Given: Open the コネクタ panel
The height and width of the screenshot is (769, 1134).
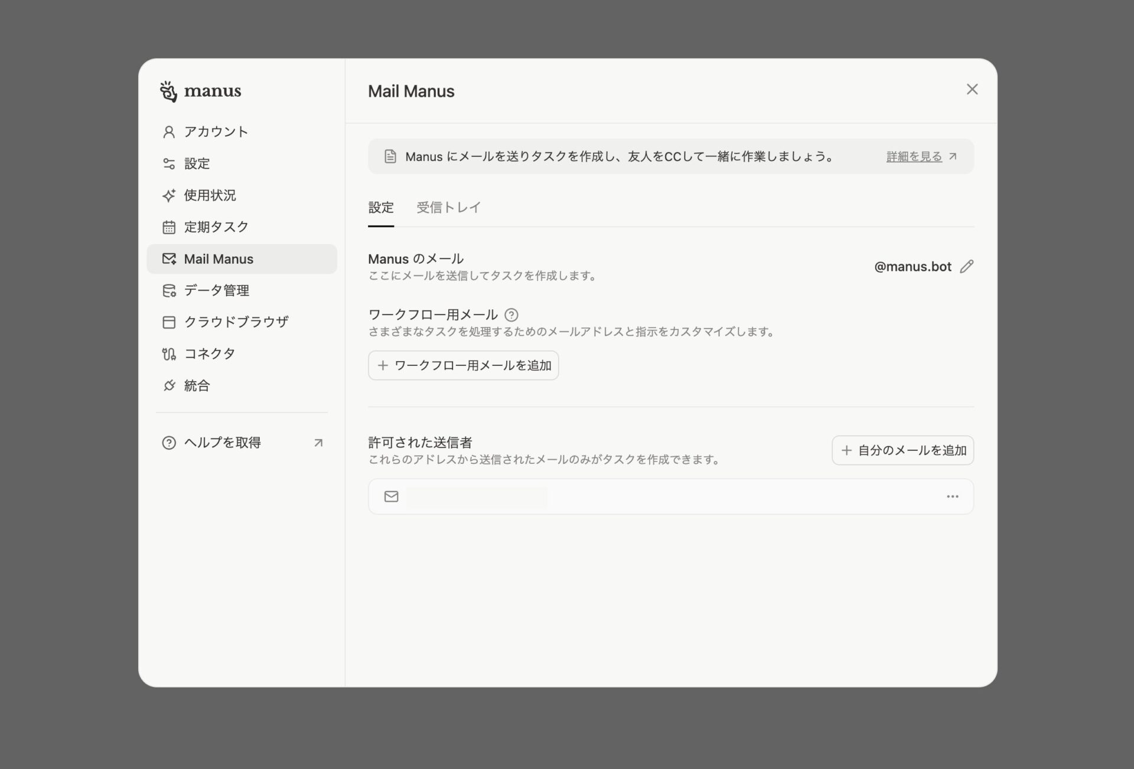Looking at the screenshot, I should [x=209, y=354].
